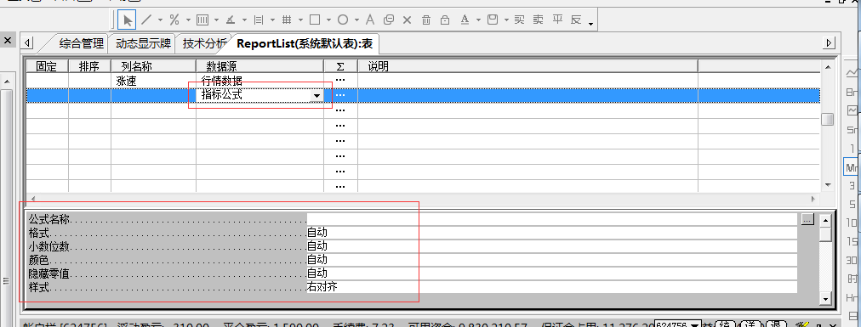Switch to the 动态显示牌 tab
This screenshot has width=861, height=327.
(143, 43)
